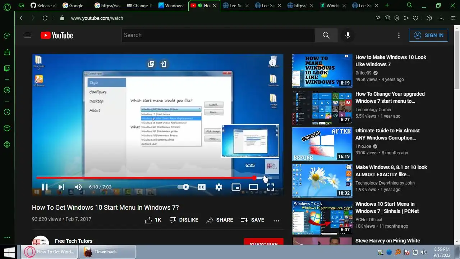Click the YouTube search magnifier button

326,35
